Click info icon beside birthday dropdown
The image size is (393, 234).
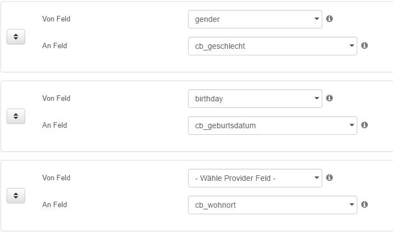[x=329, y=98]
